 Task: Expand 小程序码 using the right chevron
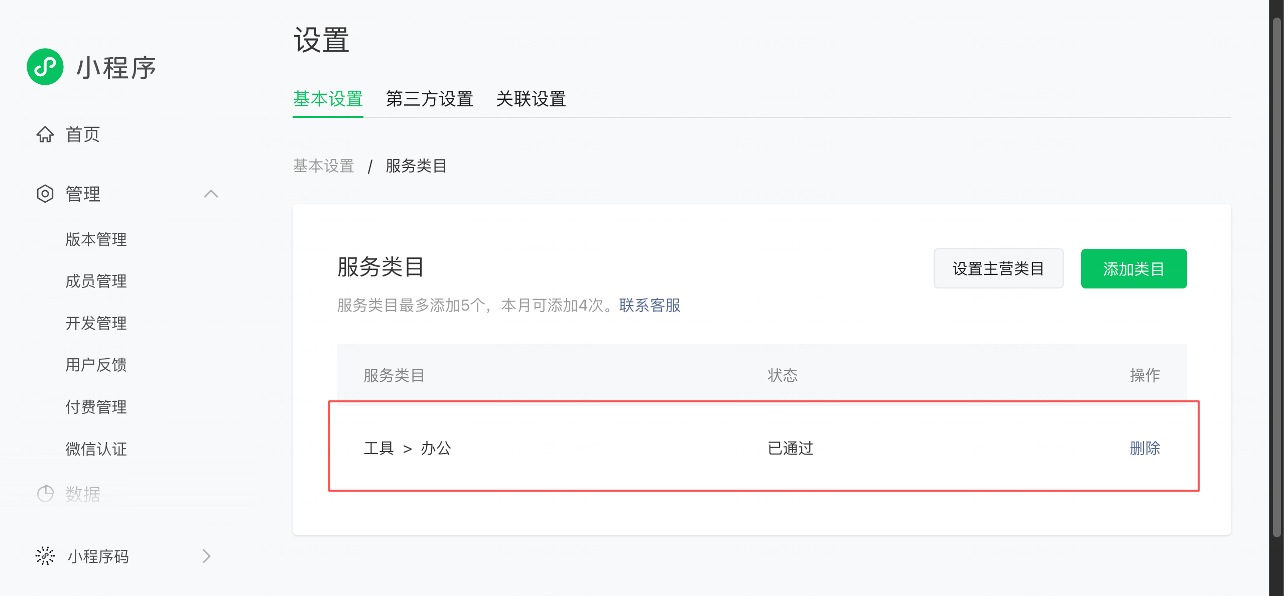(x=206, y=556)
